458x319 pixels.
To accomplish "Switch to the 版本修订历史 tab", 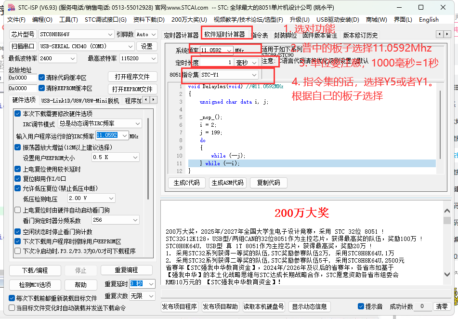I will [x=360, y=35].
